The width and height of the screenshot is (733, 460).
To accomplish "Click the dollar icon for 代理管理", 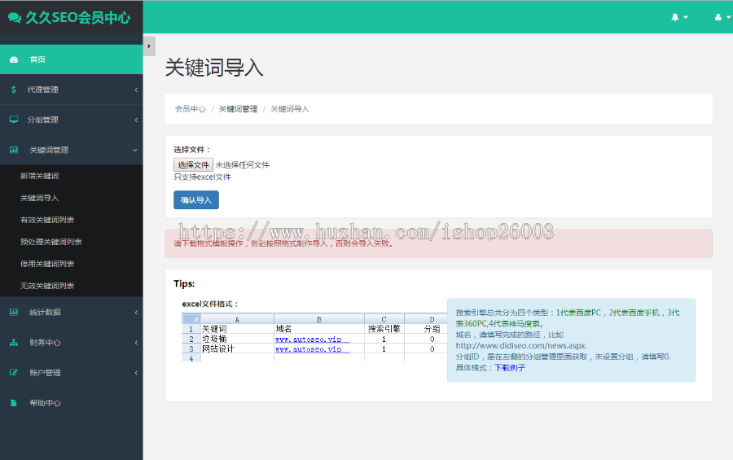I will (x=14, y=90).
